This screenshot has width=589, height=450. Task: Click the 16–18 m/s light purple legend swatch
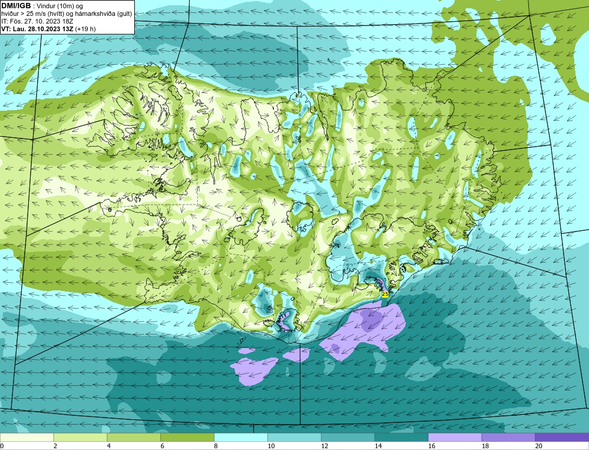(455, 437)
